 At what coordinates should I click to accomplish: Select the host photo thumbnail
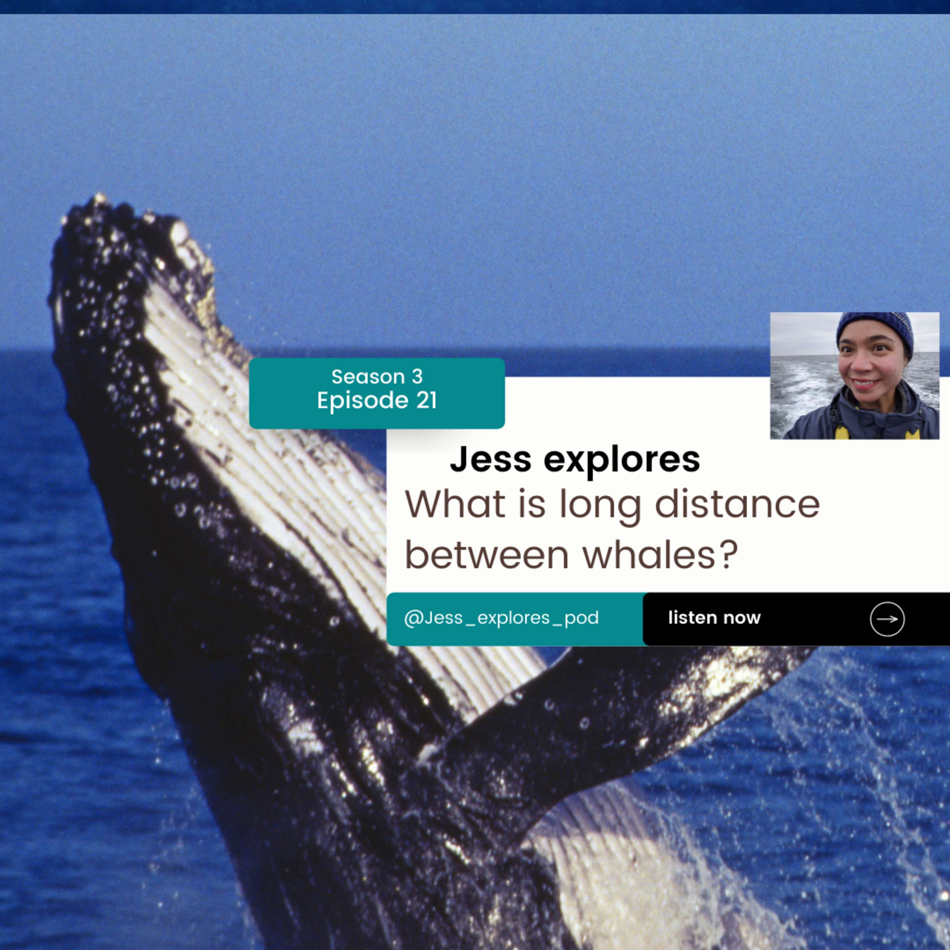(854, 376)
